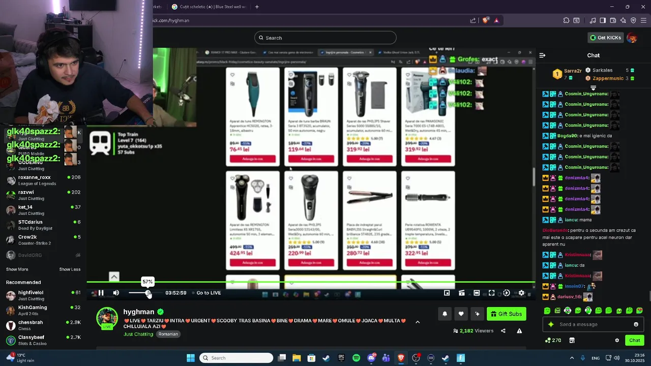View the 270 channel points balance
The height and width of the screenshot is (366, 651).
pos(553,341)
